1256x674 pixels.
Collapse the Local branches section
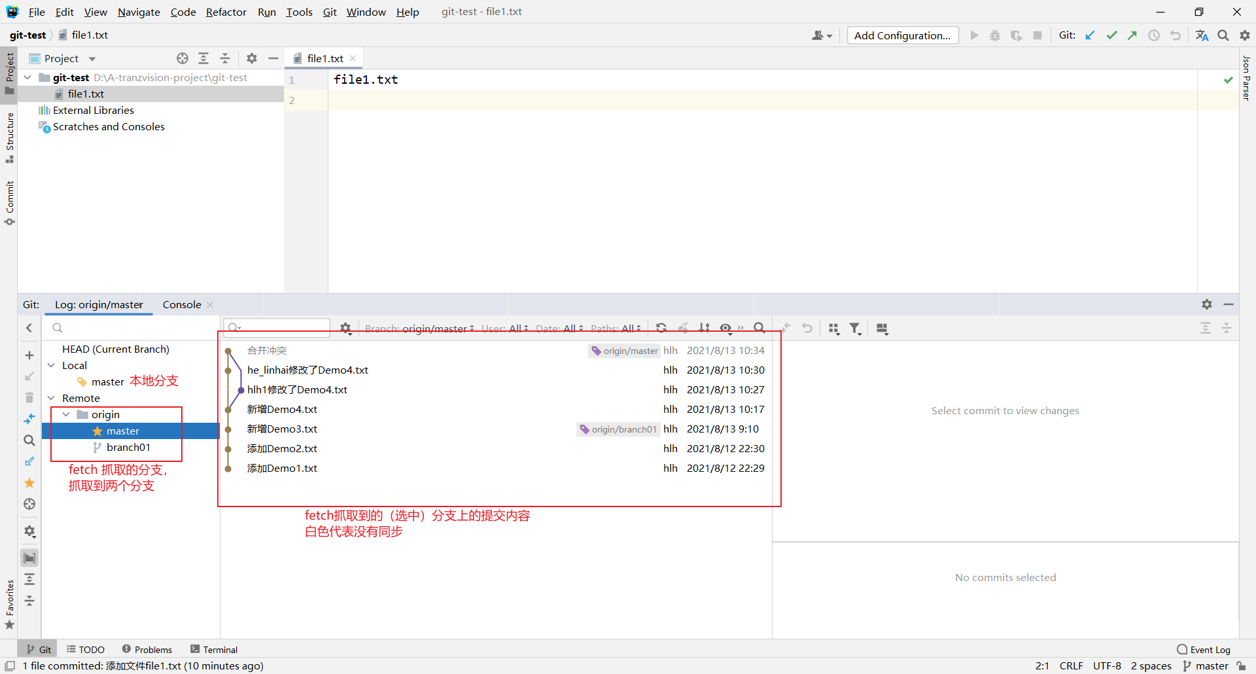coord(51,365)
